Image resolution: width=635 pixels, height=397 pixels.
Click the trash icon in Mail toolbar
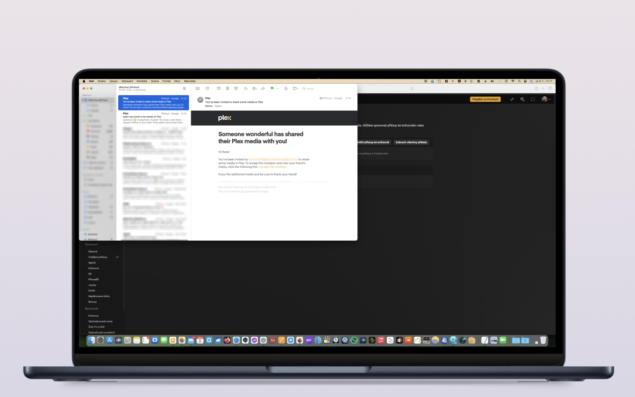pyautogui.click(x=227, y=88)
